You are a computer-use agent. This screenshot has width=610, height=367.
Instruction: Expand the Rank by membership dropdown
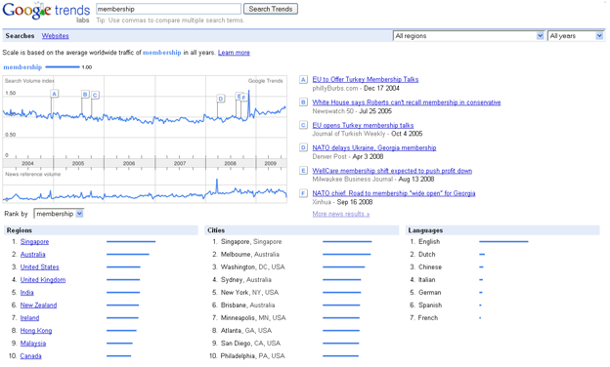tap(59, 214)
